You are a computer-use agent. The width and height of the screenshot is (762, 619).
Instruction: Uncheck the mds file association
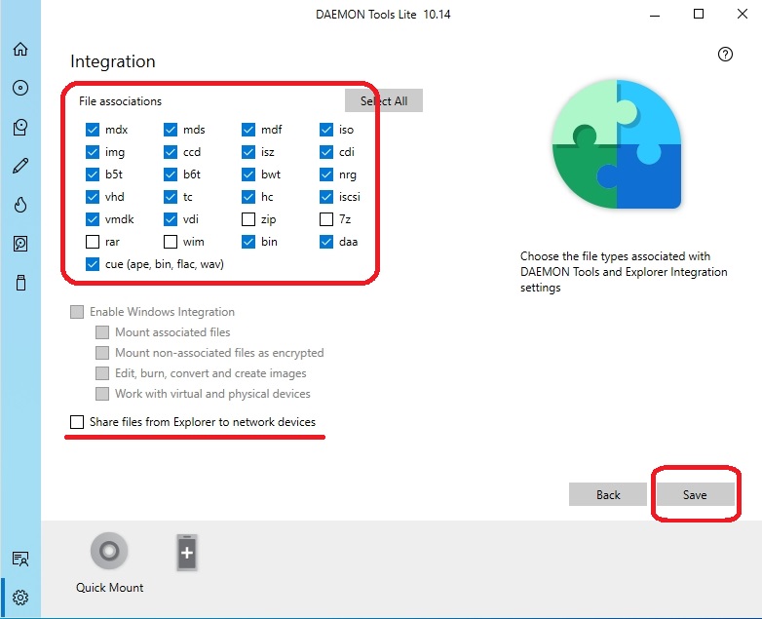click(171, 130)
